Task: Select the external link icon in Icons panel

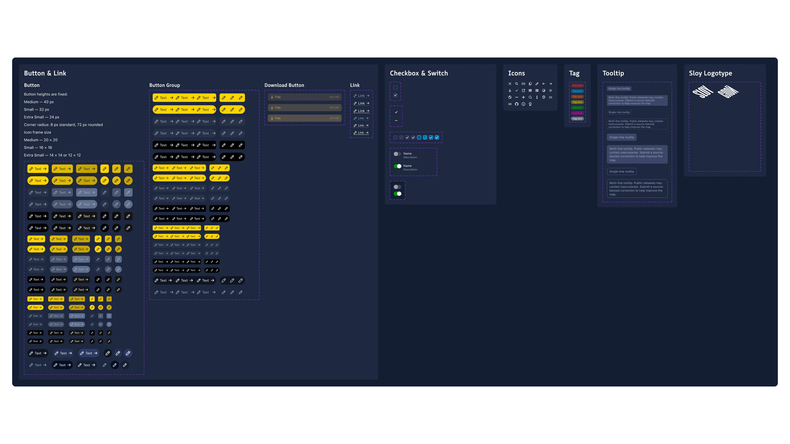Action: [523, 90]
